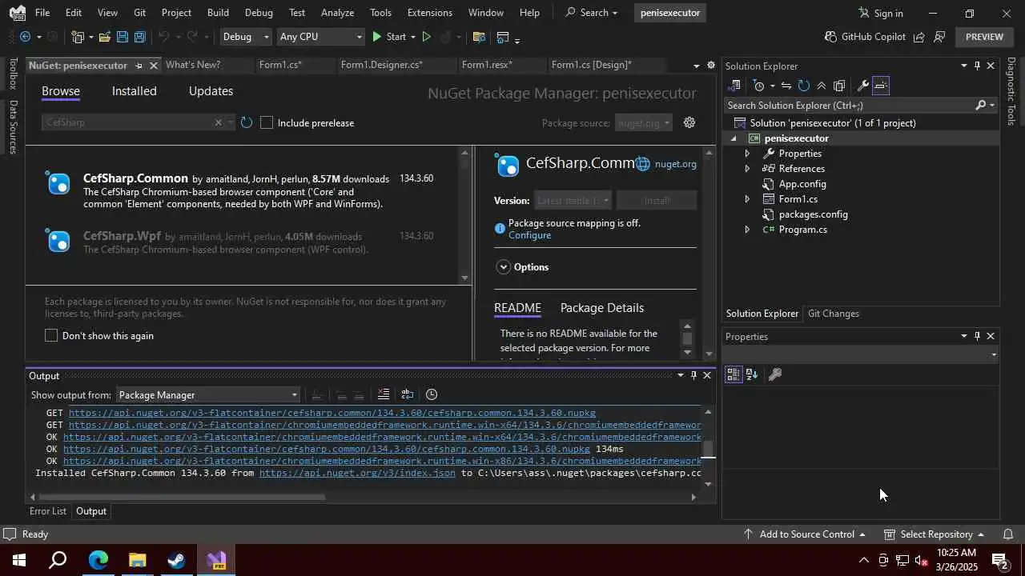This screenshot has width=1025, height=576.
Task: Click the Find in Files toolbar icon
Action: click(479, 37)
